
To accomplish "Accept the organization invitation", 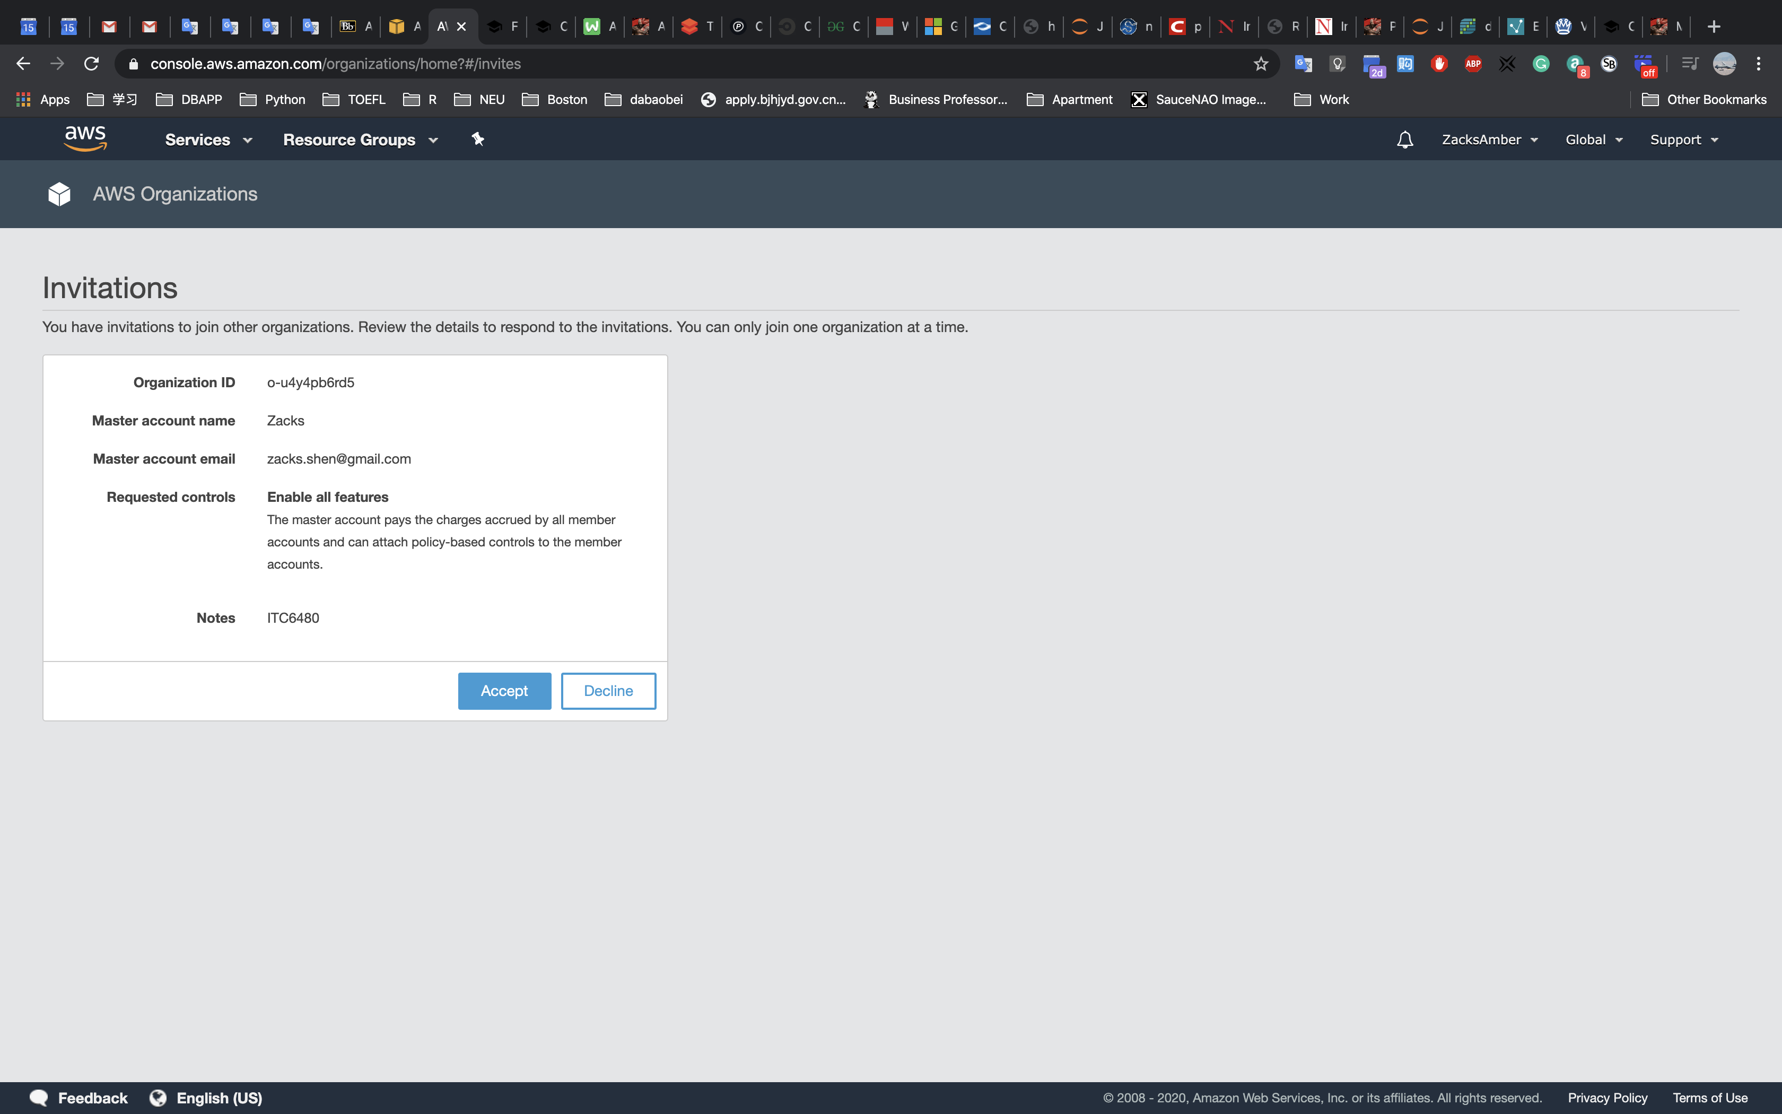I will point(504,691).
